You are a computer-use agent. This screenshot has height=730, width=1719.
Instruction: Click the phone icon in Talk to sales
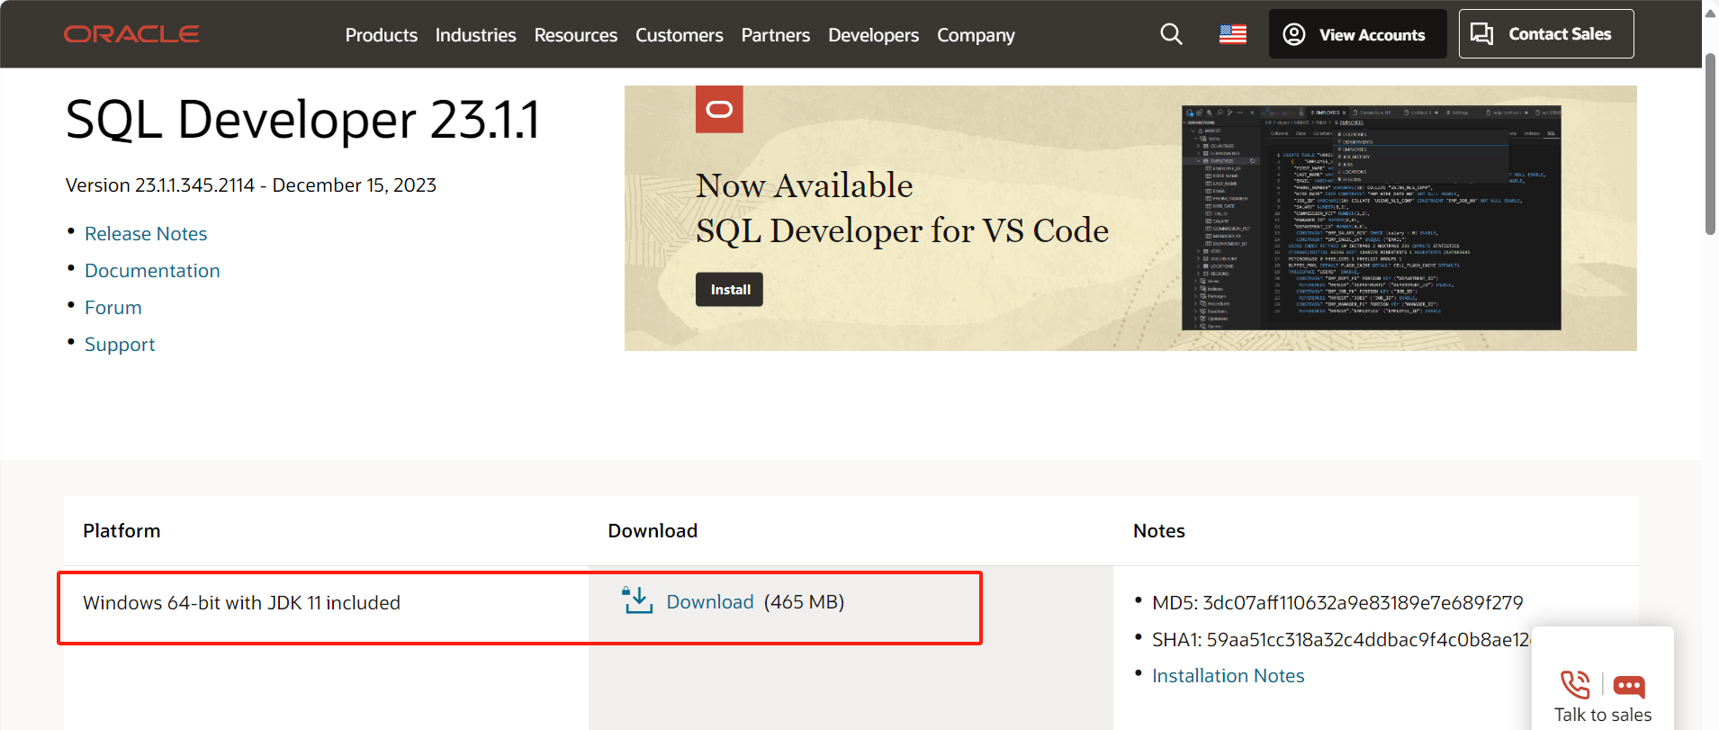coord(1575,685)
